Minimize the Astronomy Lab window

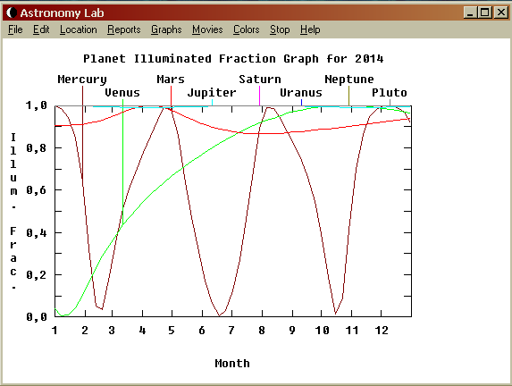tap(470, 13)
